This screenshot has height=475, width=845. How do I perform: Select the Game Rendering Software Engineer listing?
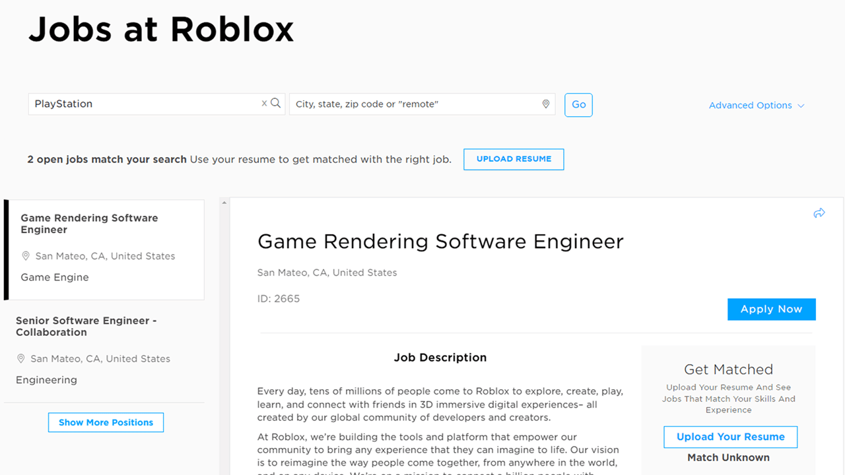click(x=89, y=224)
